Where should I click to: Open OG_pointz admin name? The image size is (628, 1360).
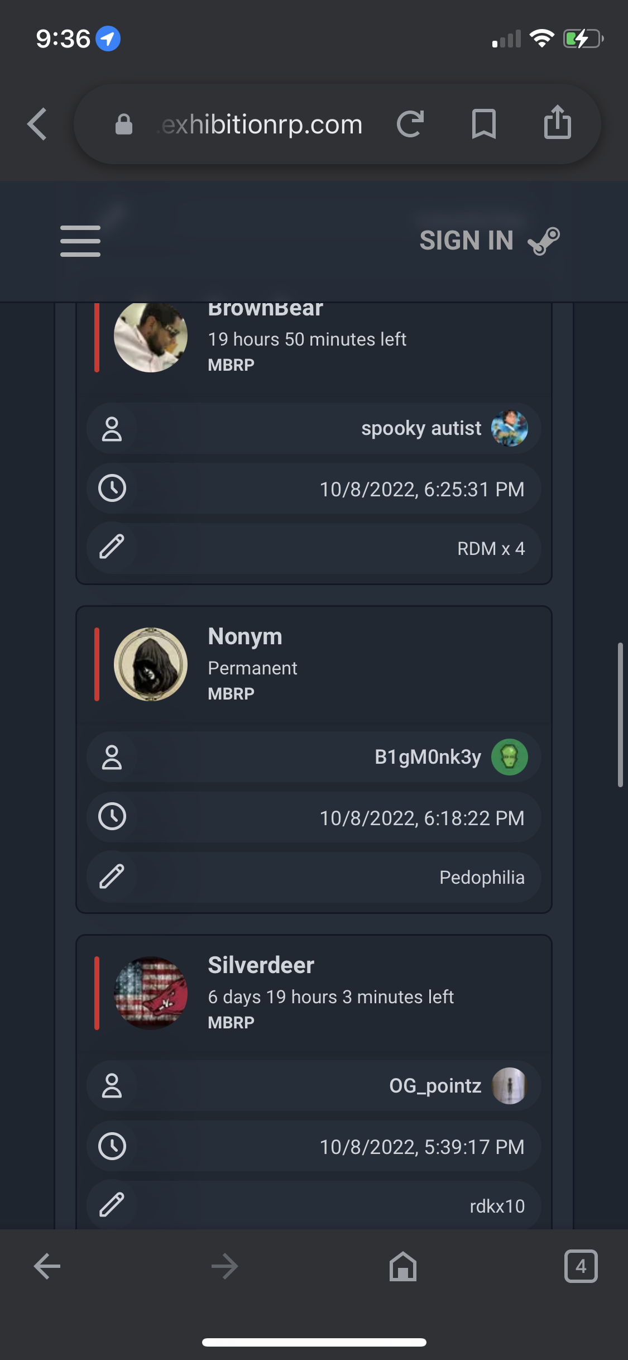[435, 1086]
